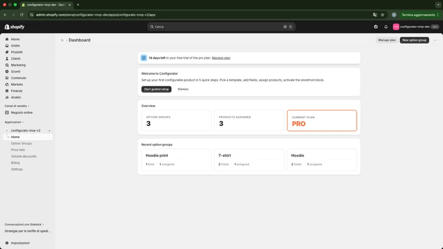
Task: Open the Hoodie print option group card
Action: pos(176,160)
